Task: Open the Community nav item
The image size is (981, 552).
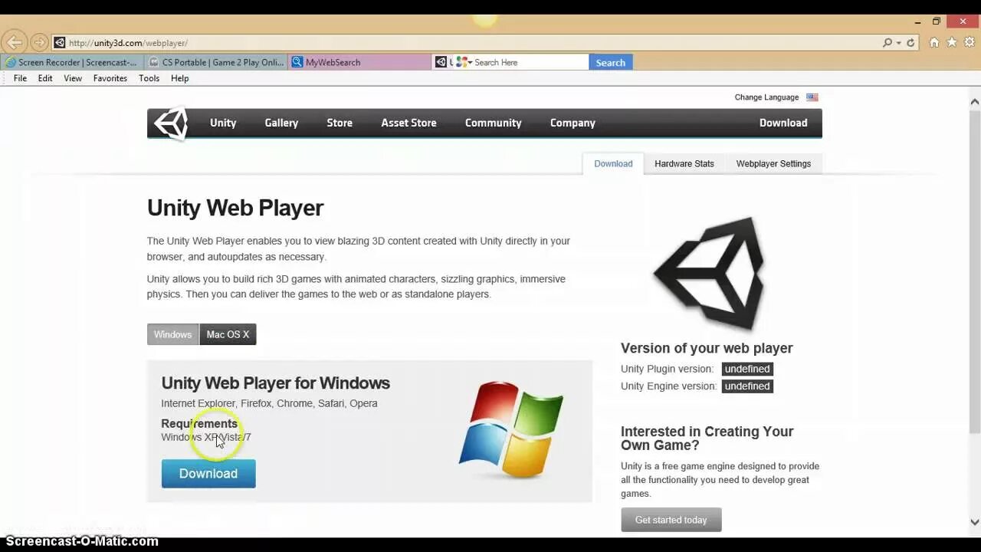Action: [x=493, y=123]
